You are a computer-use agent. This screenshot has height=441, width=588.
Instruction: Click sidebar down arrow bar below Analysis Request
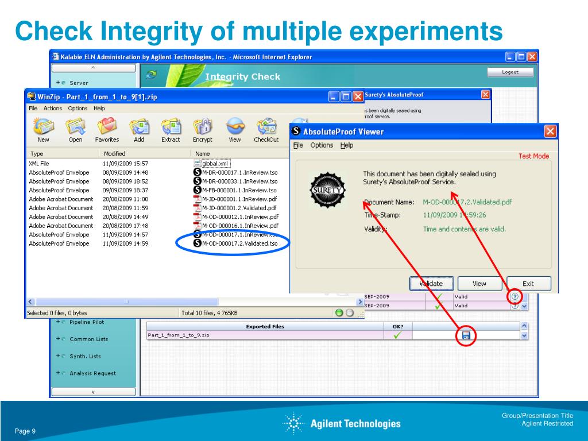coord(94,392)
